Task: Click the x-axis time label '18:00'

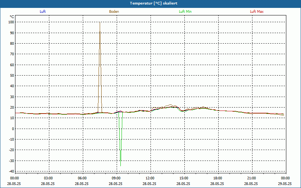Action: pyautogui.click(x=218, y=178)
